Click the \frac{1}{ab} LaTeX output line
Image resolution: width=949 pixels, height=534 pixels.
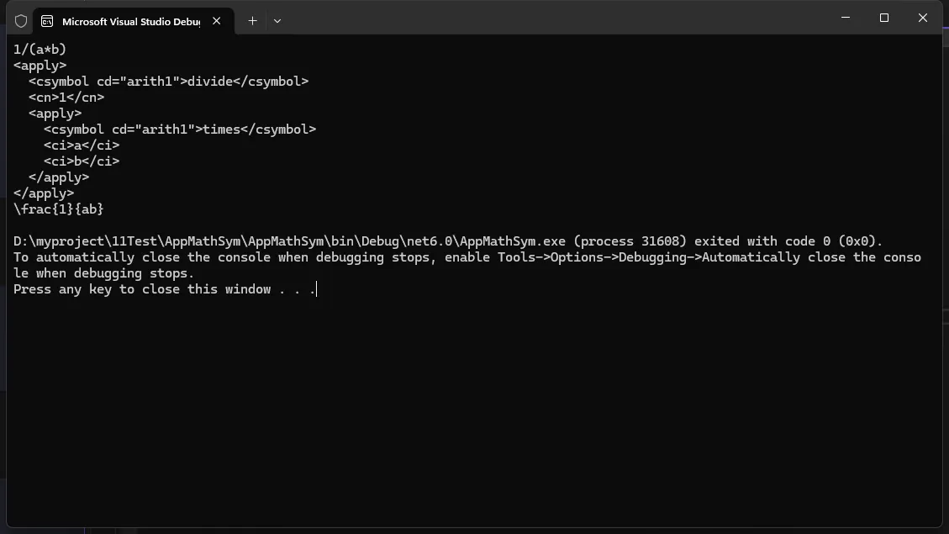59,209
